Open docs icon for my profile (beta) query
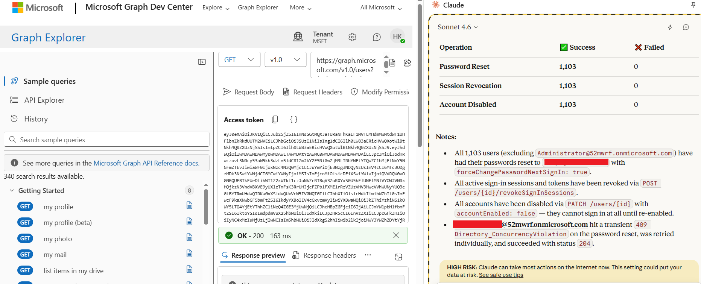Screen dimensions: 701x284 (x=190, y=222)
